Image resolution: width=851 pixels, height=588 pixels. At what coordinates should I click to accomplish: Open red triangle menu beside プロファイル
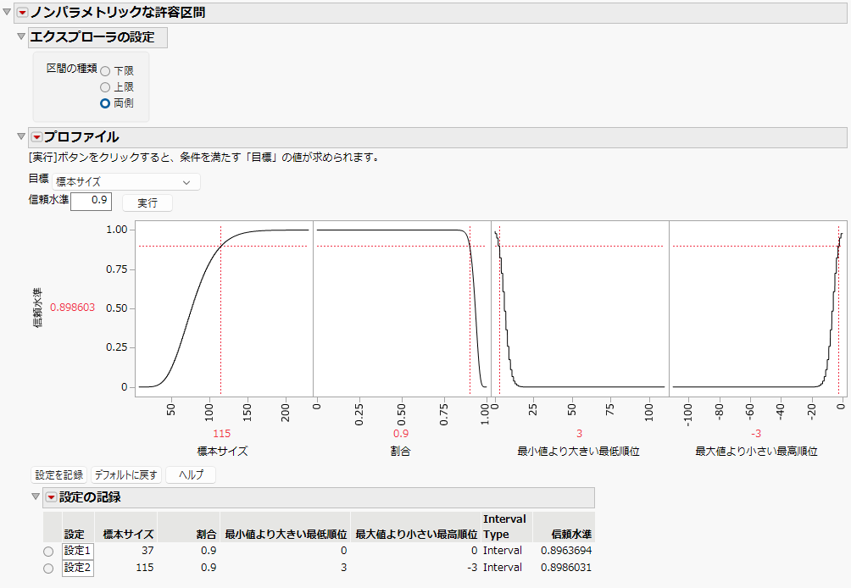[37, 136]
